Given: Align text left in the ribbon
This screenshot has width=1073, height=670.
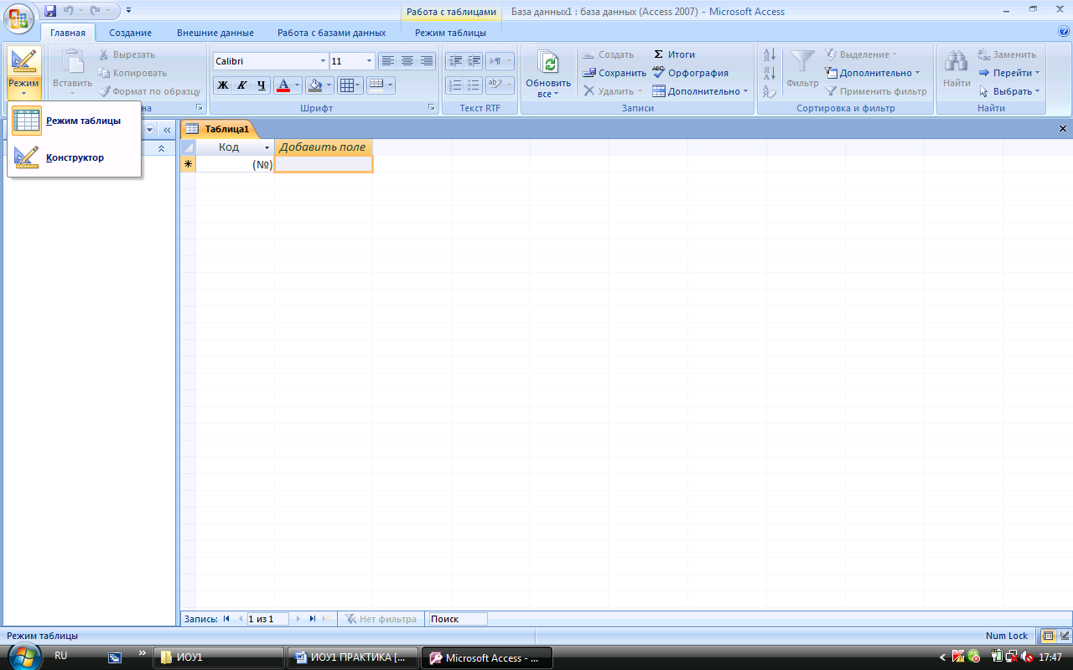Looking at the screenshot, I should click(387, 61).
